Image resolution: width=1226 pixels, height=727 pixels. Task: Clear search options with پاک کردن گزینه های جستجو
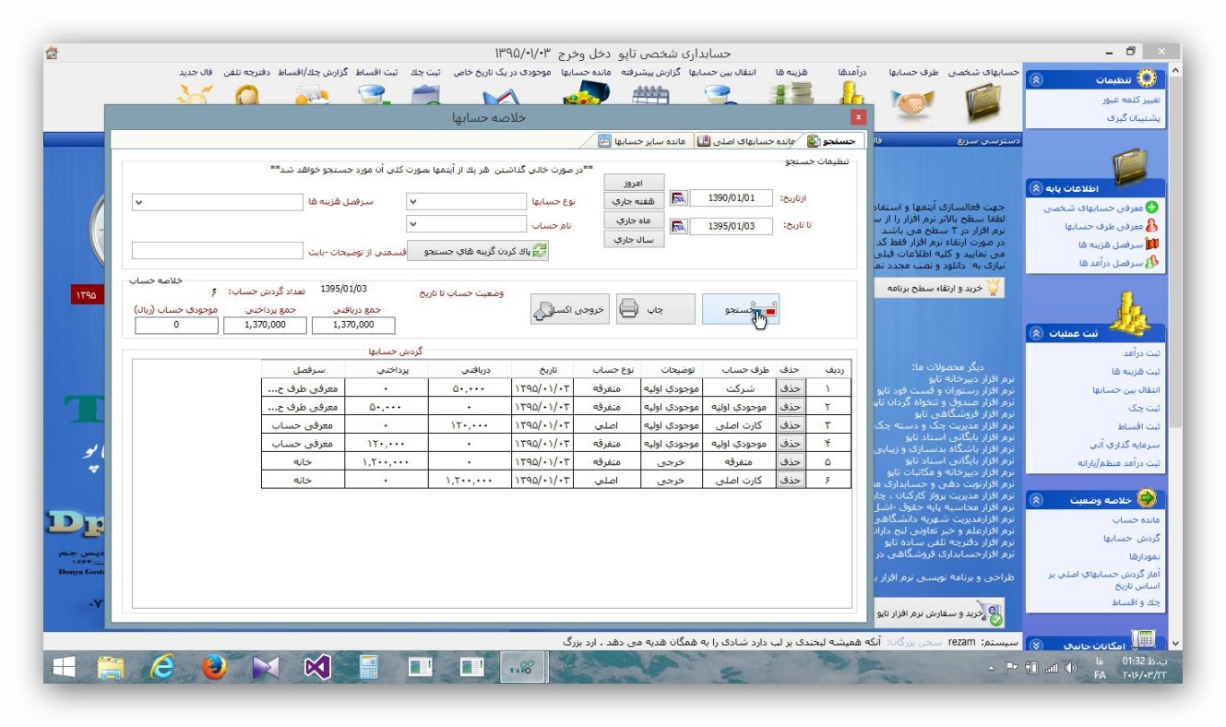[478, 251]
